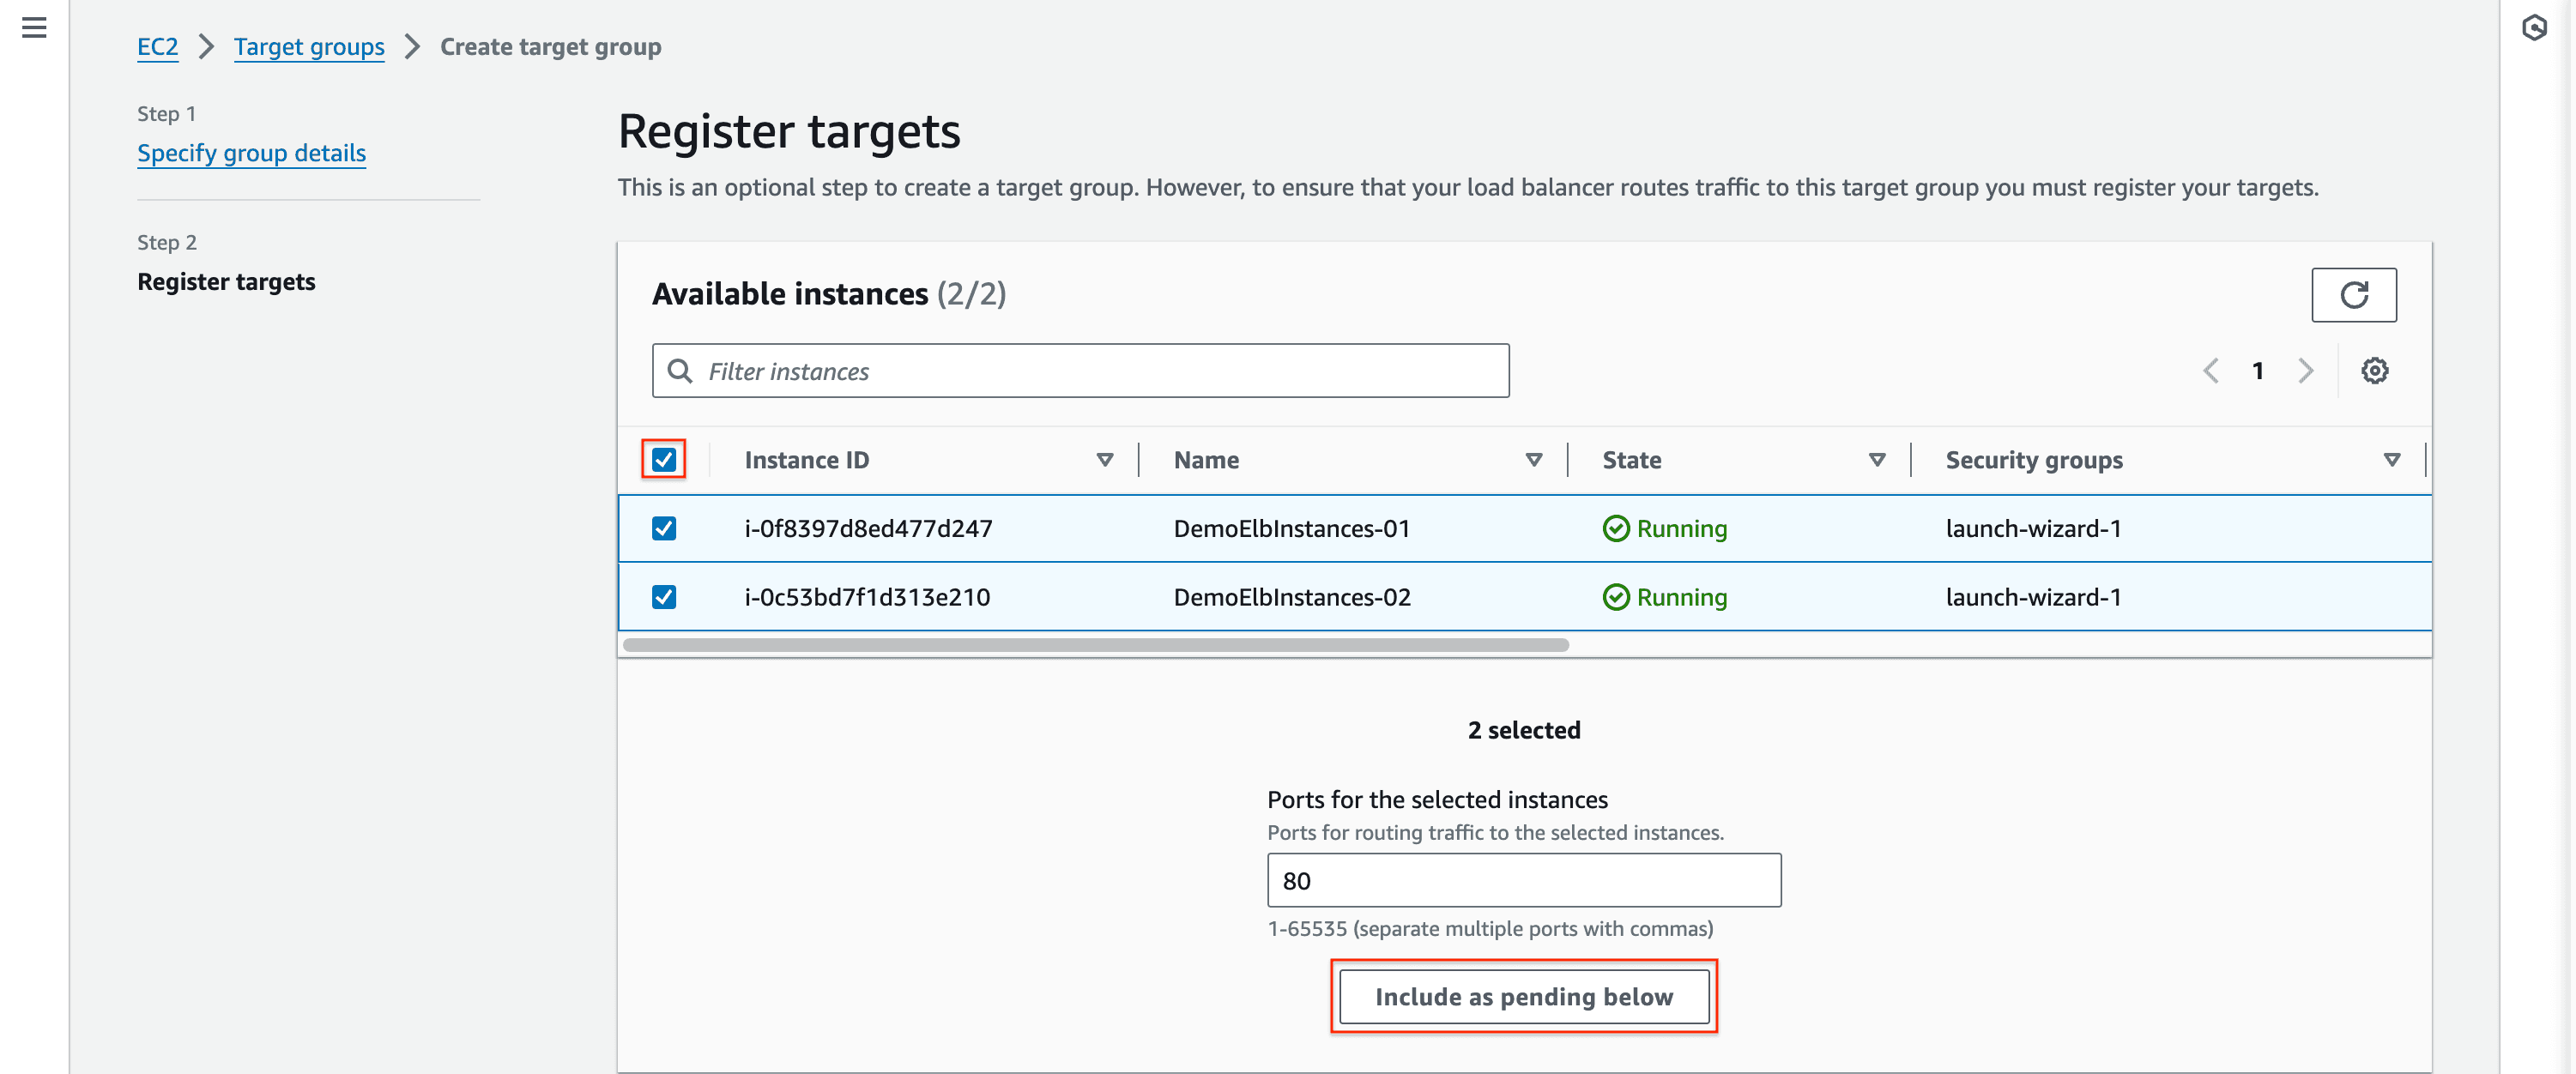Viewport: 2576px width, 1074px height.
Task: Click the horizontal table scrollbar
Action: tap(1095, 645)
